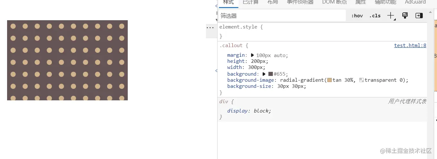Image resolution: width=437 pixels, height=159 pixels.
Task: Open the 布局 tab
Action: [x=273, y=3]
